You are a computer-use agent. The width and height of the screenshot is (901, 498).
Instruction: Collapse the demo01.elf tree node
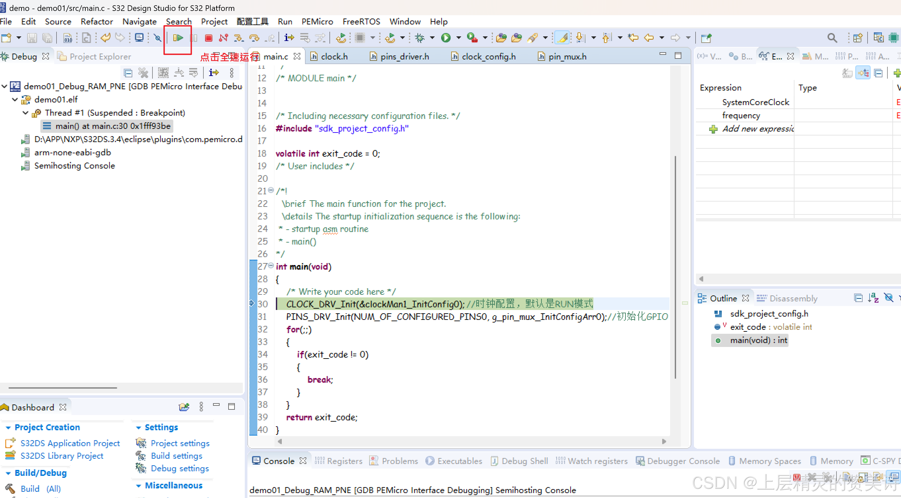tap(15, 99)
